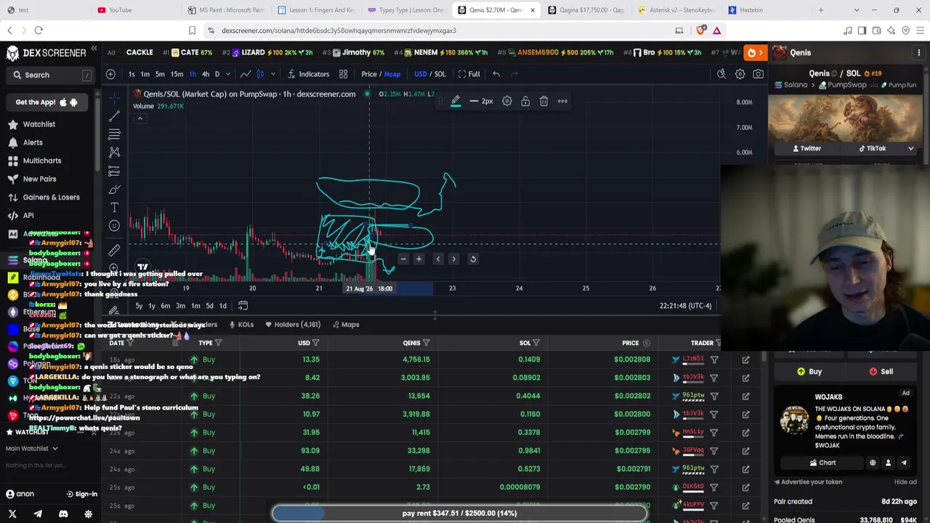
Task: Focus the Search input in the sidebar
Action: coord(50,75)
